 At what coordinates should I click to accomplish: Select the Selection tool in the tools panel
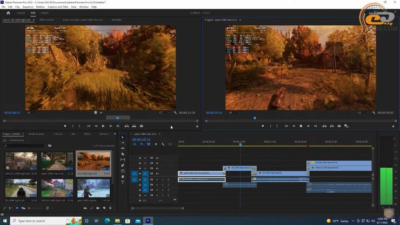coord(123,137)
